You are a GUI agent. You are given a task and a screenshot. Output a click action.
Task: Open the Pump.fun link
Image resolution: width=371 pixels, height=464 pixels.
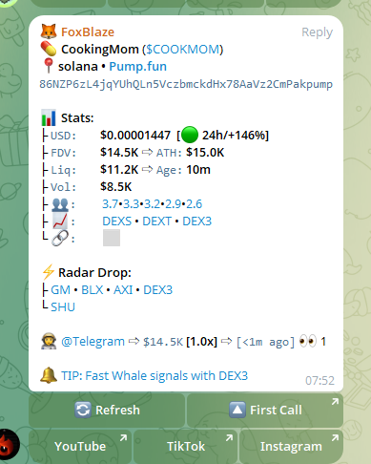[x=137, y=67]
